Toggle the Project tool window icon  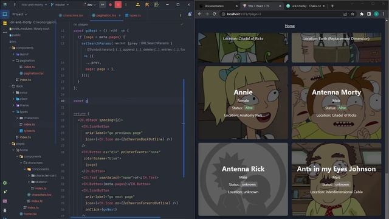pos(5,14)
